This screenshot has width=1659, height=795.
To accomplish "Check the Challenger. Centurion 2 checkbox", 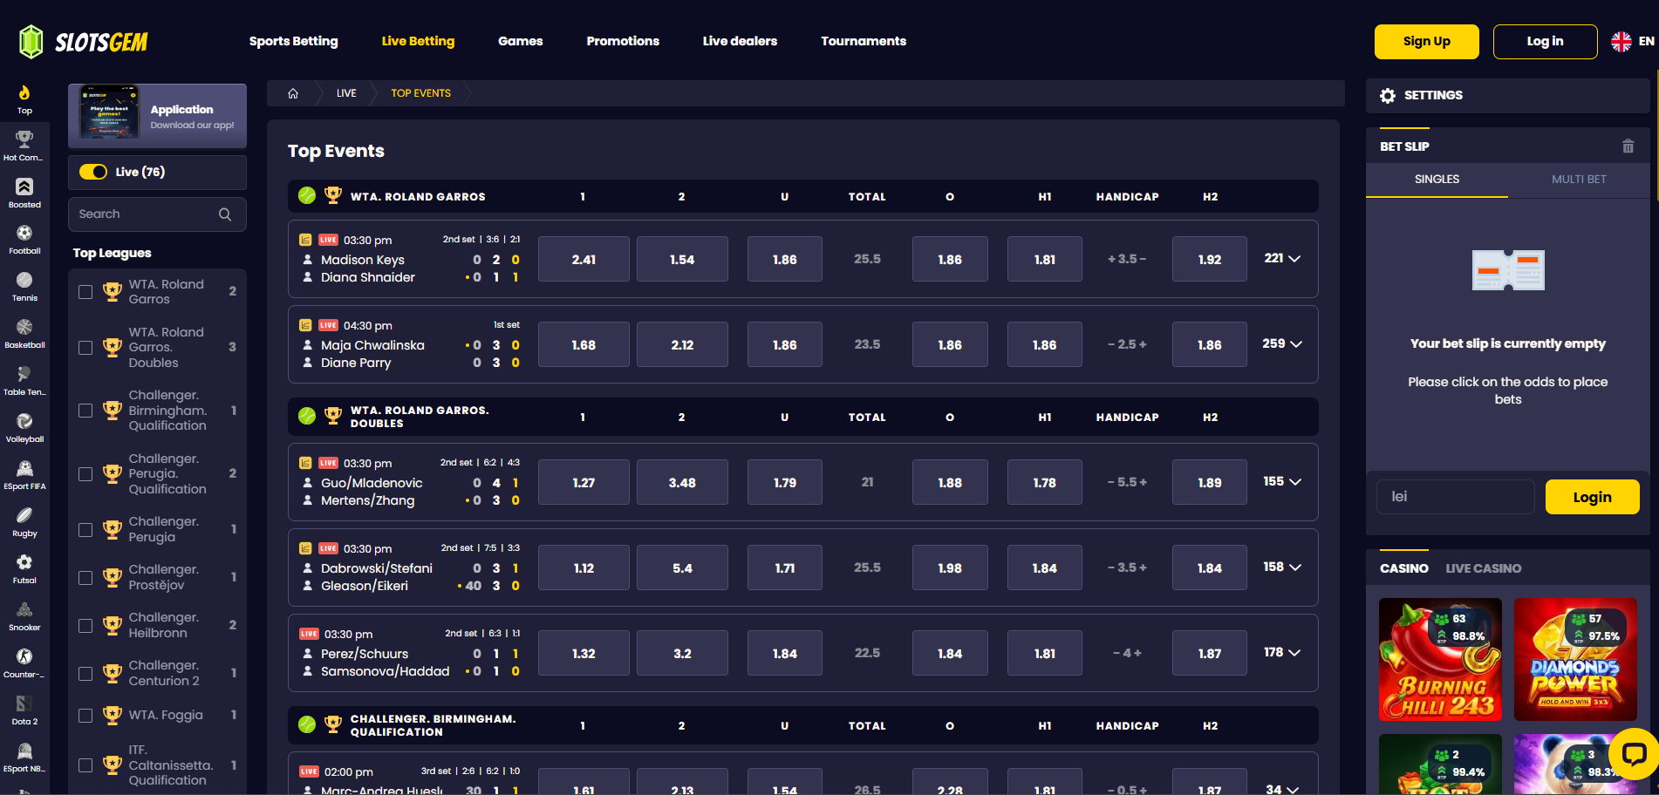I will (85, 674).
